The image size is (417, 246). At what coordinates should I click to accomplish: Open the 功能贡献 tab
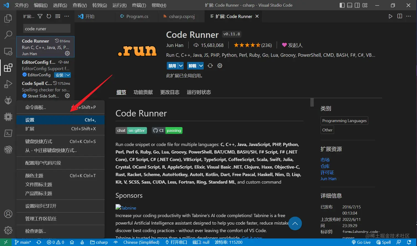click(x=143, y=92)
